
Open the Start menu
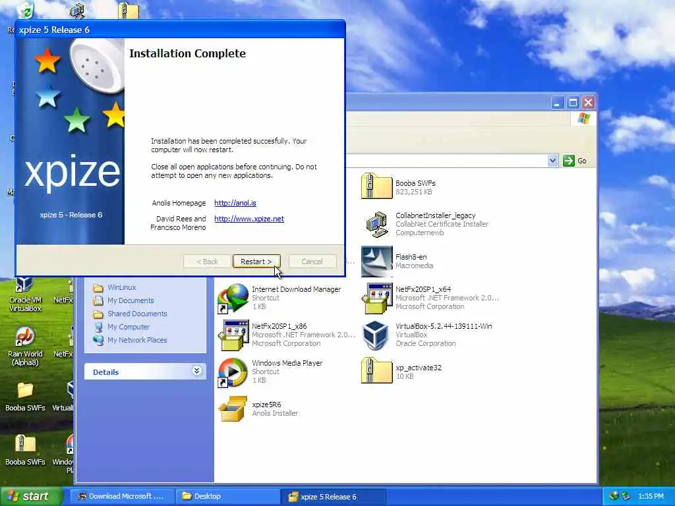31,496
